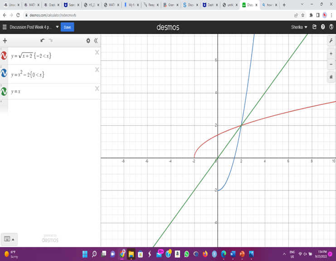Screen dimensions: 336x261
Task: Switch to the how search tab
Action: [x=269, y=5]
